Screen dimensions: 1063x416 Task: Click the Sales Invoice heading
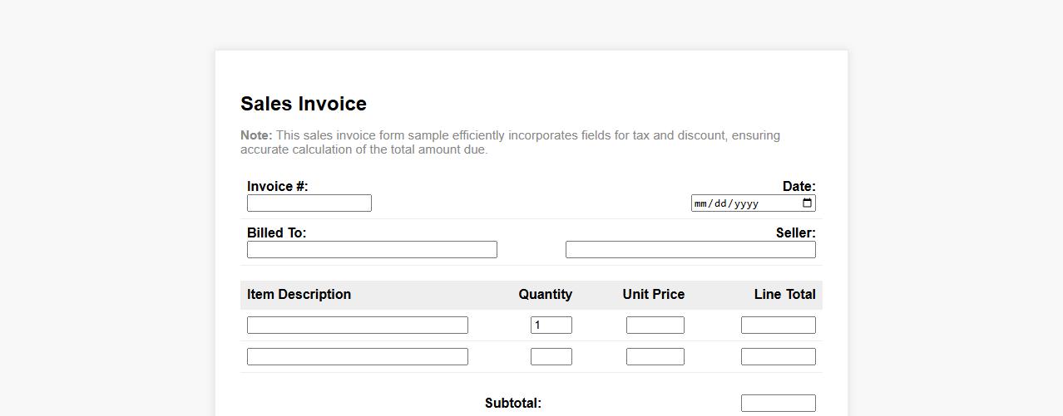[x=304, y=104]
